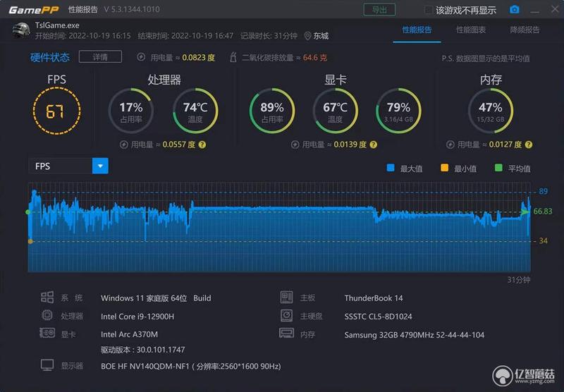
Task: Click the monitor icon by 显示器 row
Action: click(x=47, y=365)
